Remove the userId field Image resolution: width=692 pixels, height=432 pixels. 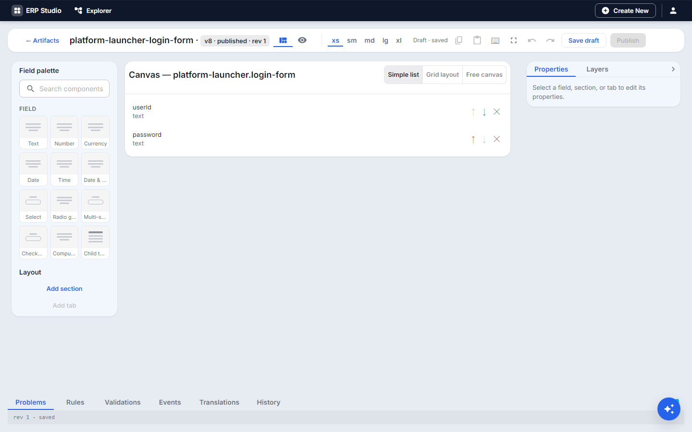[x=497, y=112]
